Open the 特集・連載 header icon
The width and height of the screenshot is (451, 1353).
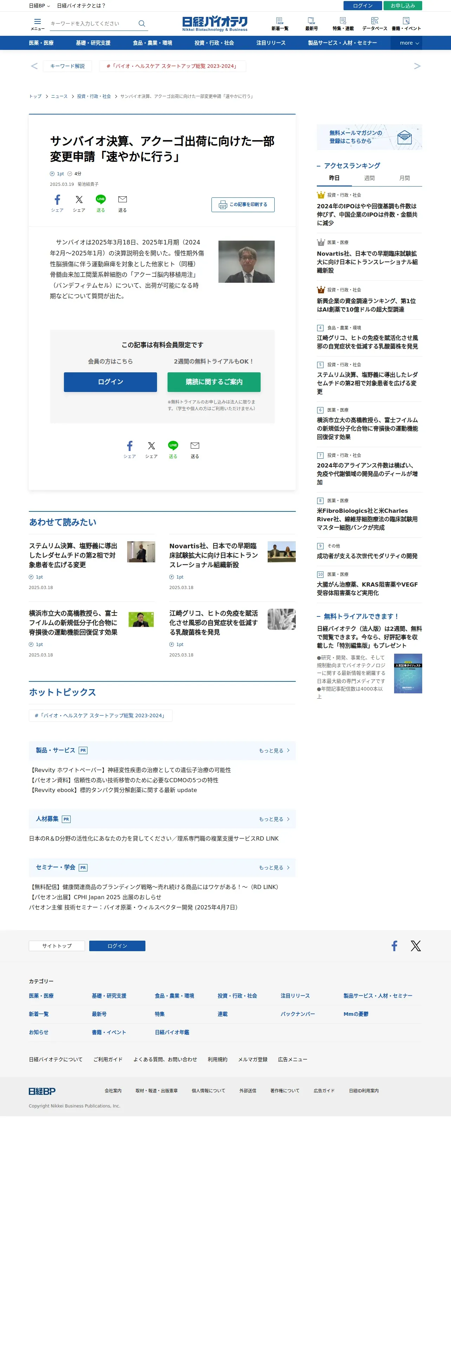(x=343, y=24)
